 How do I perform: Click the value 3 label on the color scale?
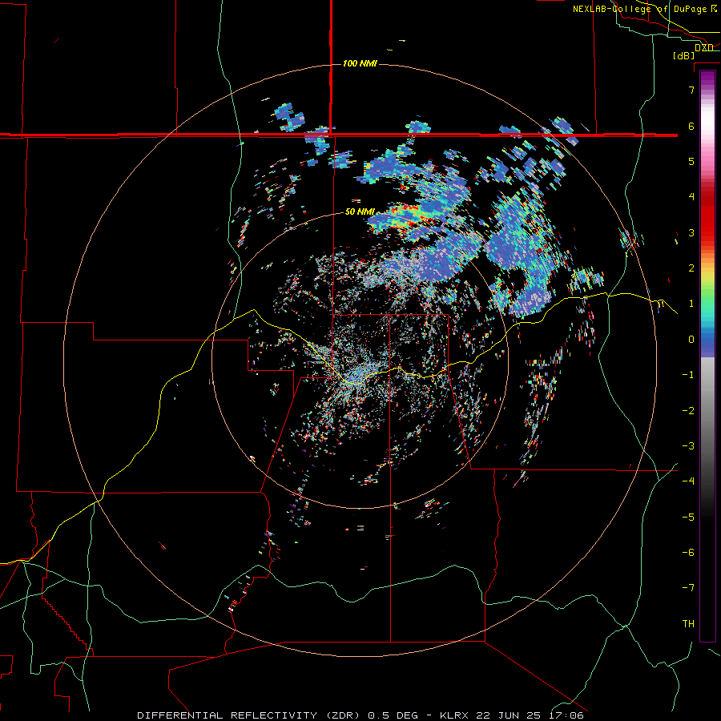[691, 232]
